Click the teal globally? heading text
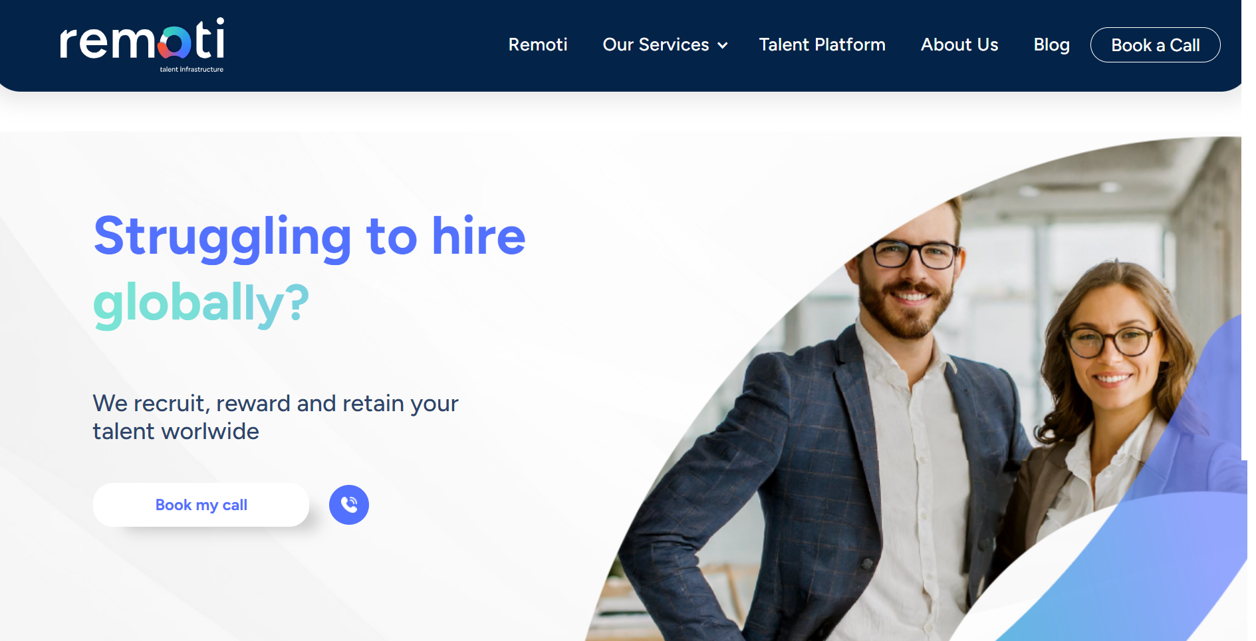Viewport: 1256px width, 641px height. 201,304
